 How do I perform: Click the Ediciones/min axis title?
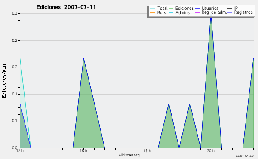coord(4,81)
